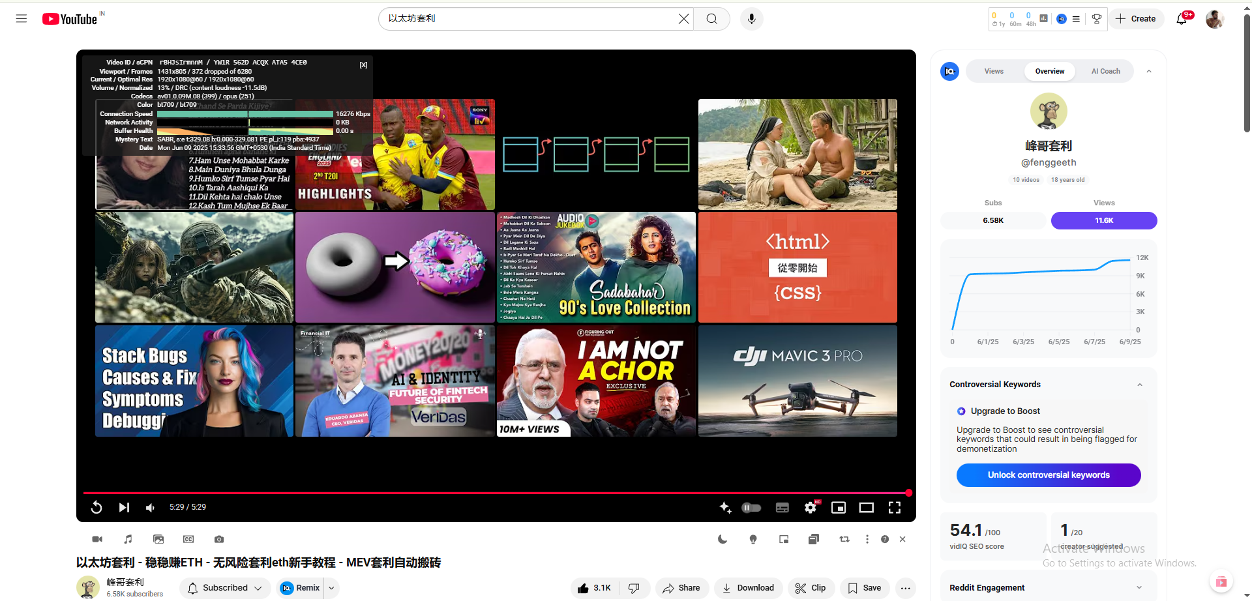The image size is (1252, 601).
Task: Download the video
Action: tap(749, 588)
